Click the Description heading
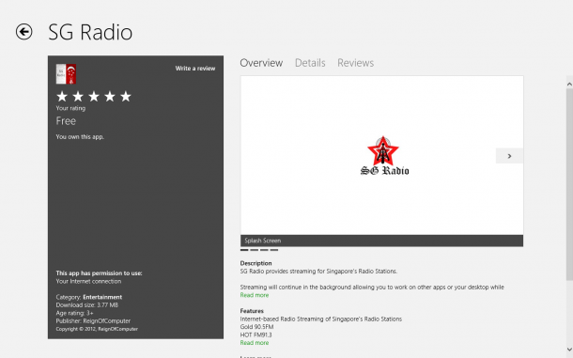 [x=256, y=263]
